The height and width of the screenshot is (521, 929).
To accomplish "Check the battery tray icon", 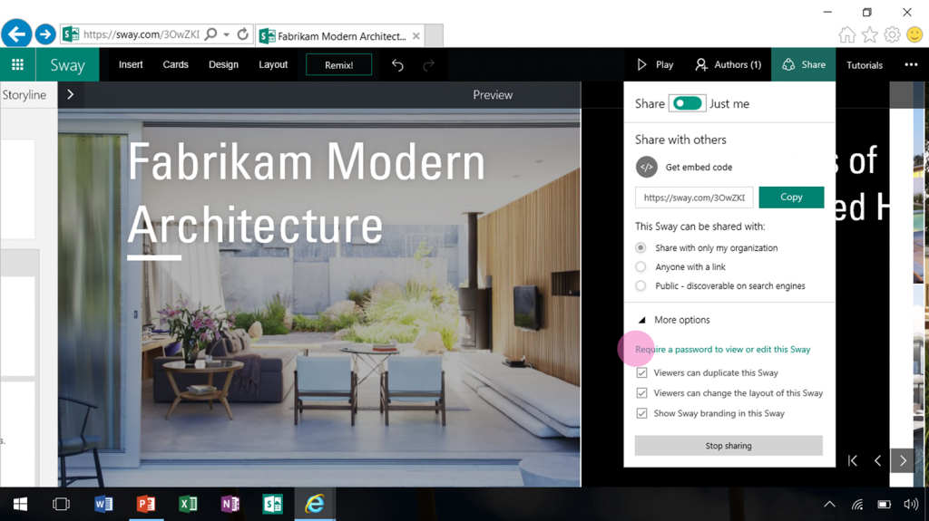I will point(884,505).
